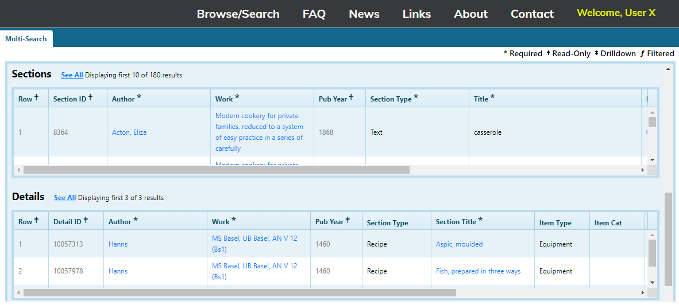Go to the FAQ page

click(x=314, y=14)
